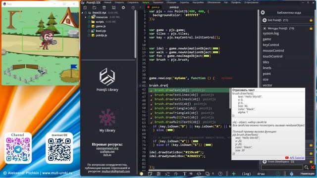The width and height of the screenshot is (317, 178).
Task: Switch to the pointjs.js editor tab
Action: [174, 7]
